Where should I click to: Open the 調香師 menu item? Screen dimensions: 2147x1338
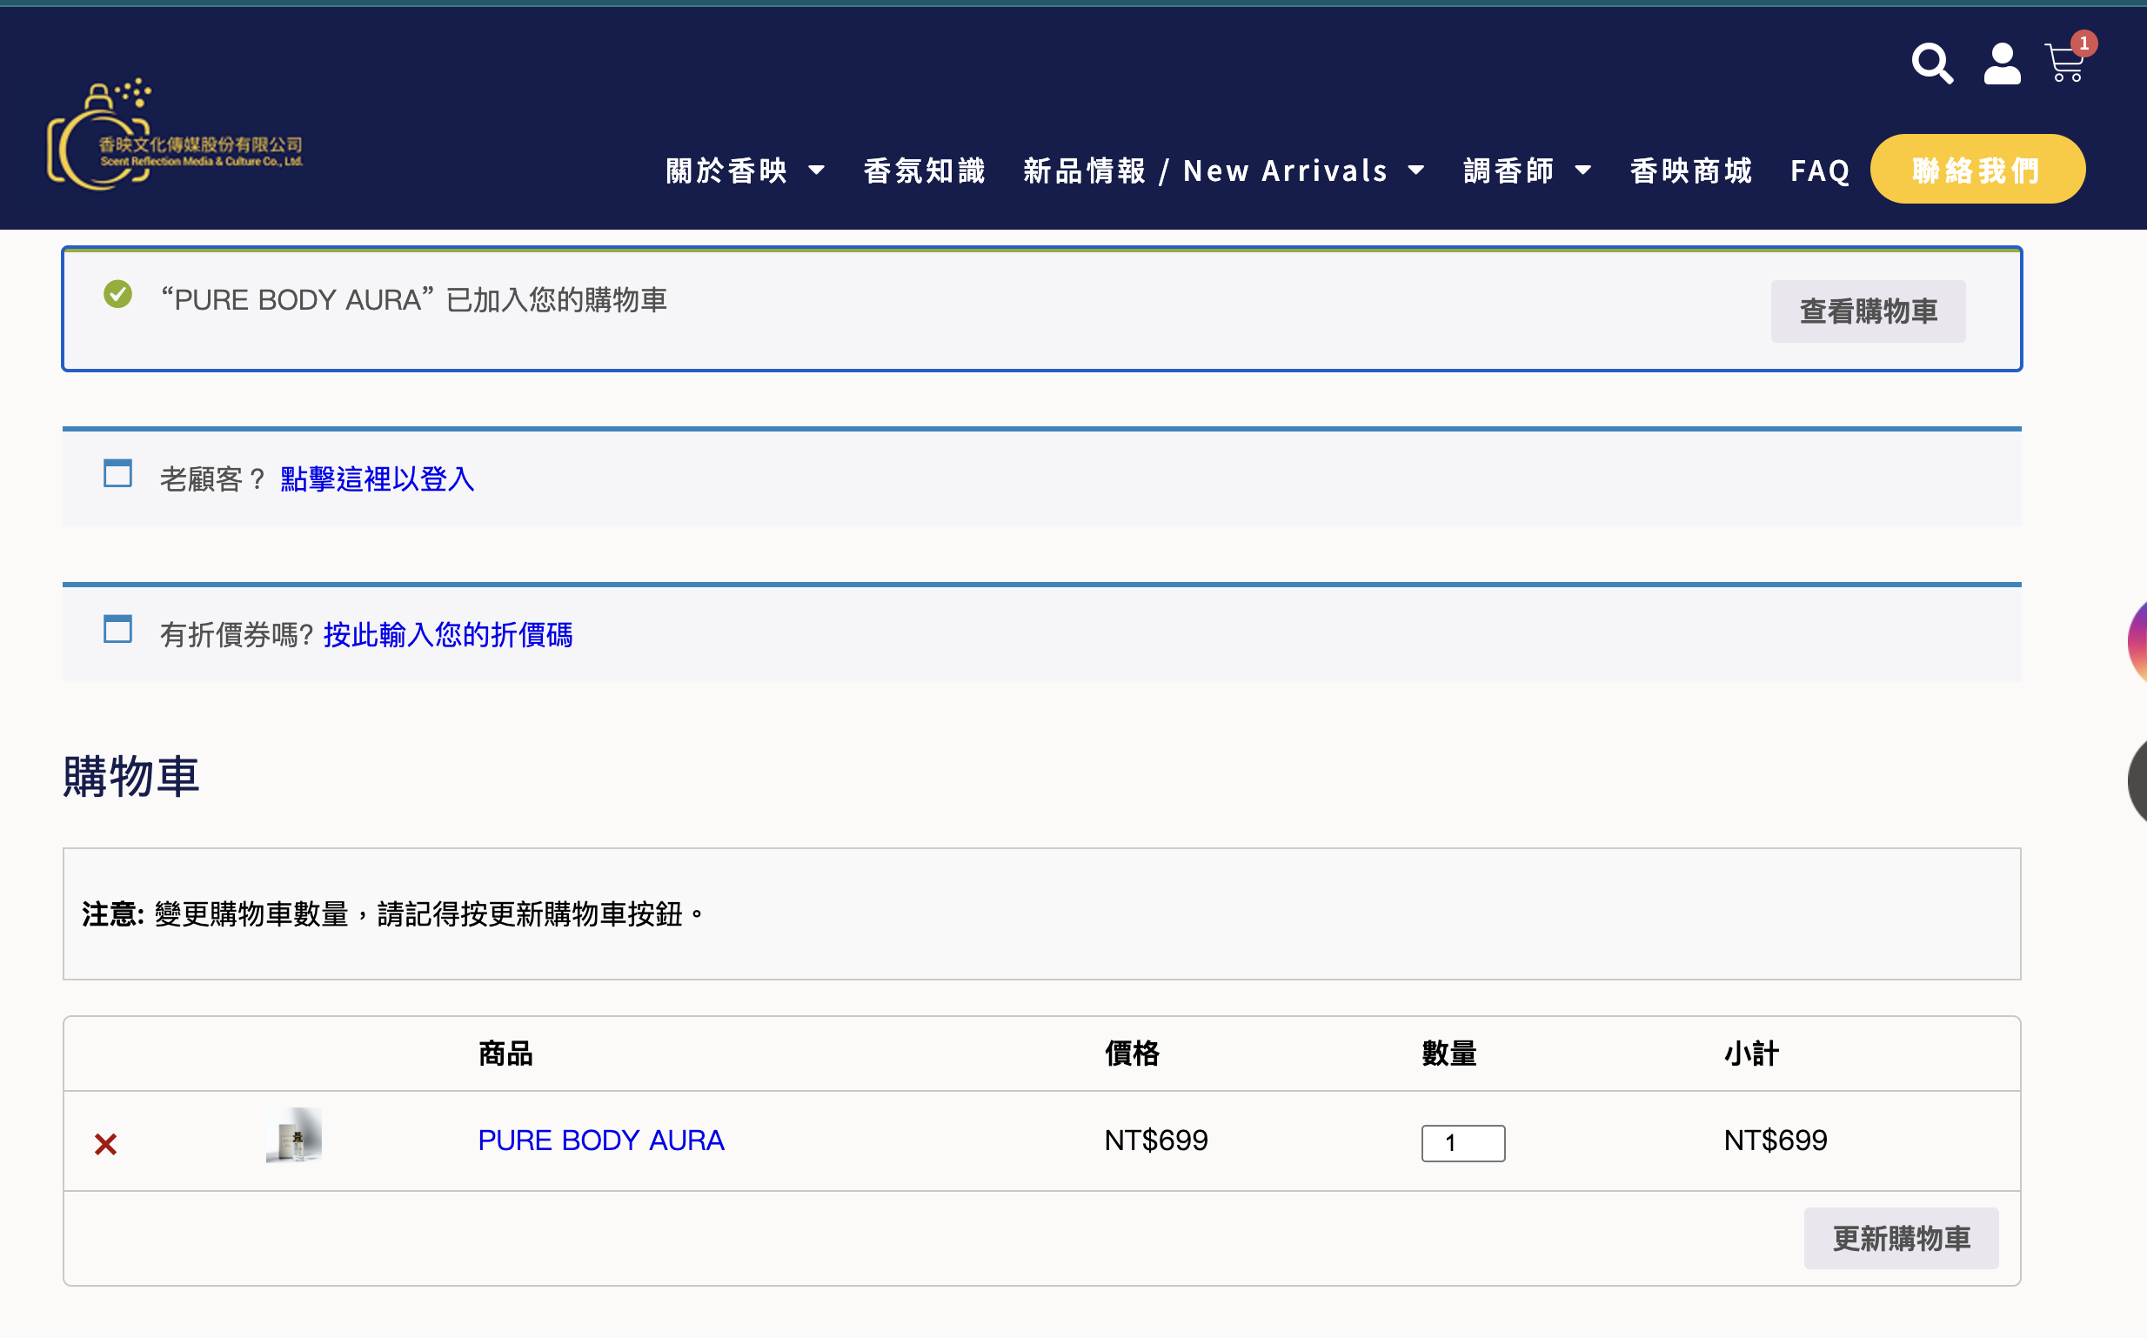(x=1508, y=170)
